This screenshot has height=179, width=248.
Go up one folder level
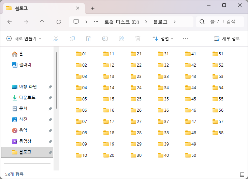pyautogui.click(x=42, y=22)
